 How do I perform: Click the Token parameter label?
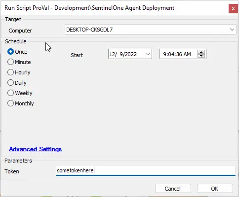(12, 171)
